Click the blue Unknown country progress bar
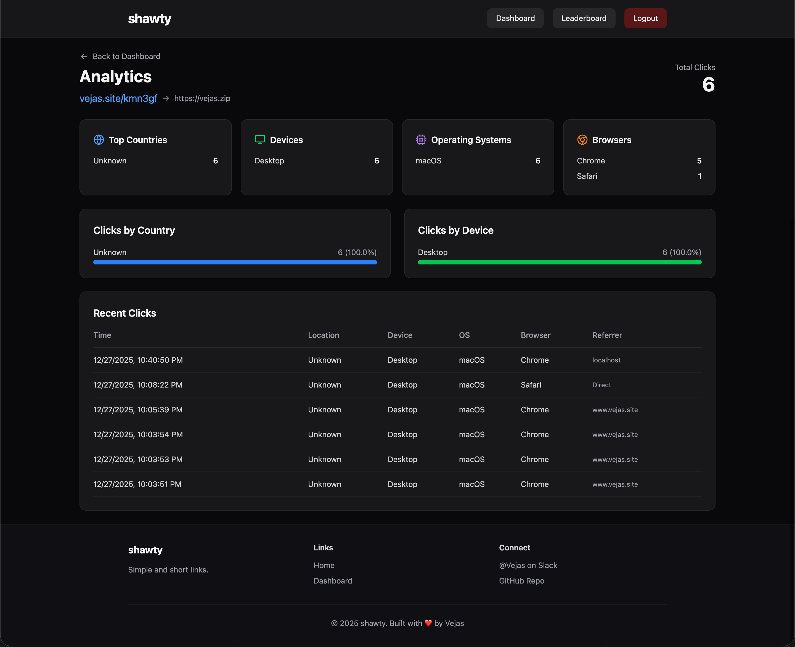 [x=235, y=262]
